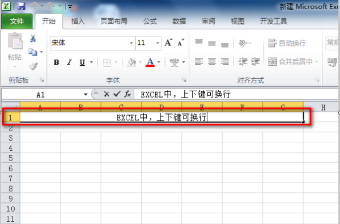Center text horizontally
This screenshot has width=340, height=224.
211,62
